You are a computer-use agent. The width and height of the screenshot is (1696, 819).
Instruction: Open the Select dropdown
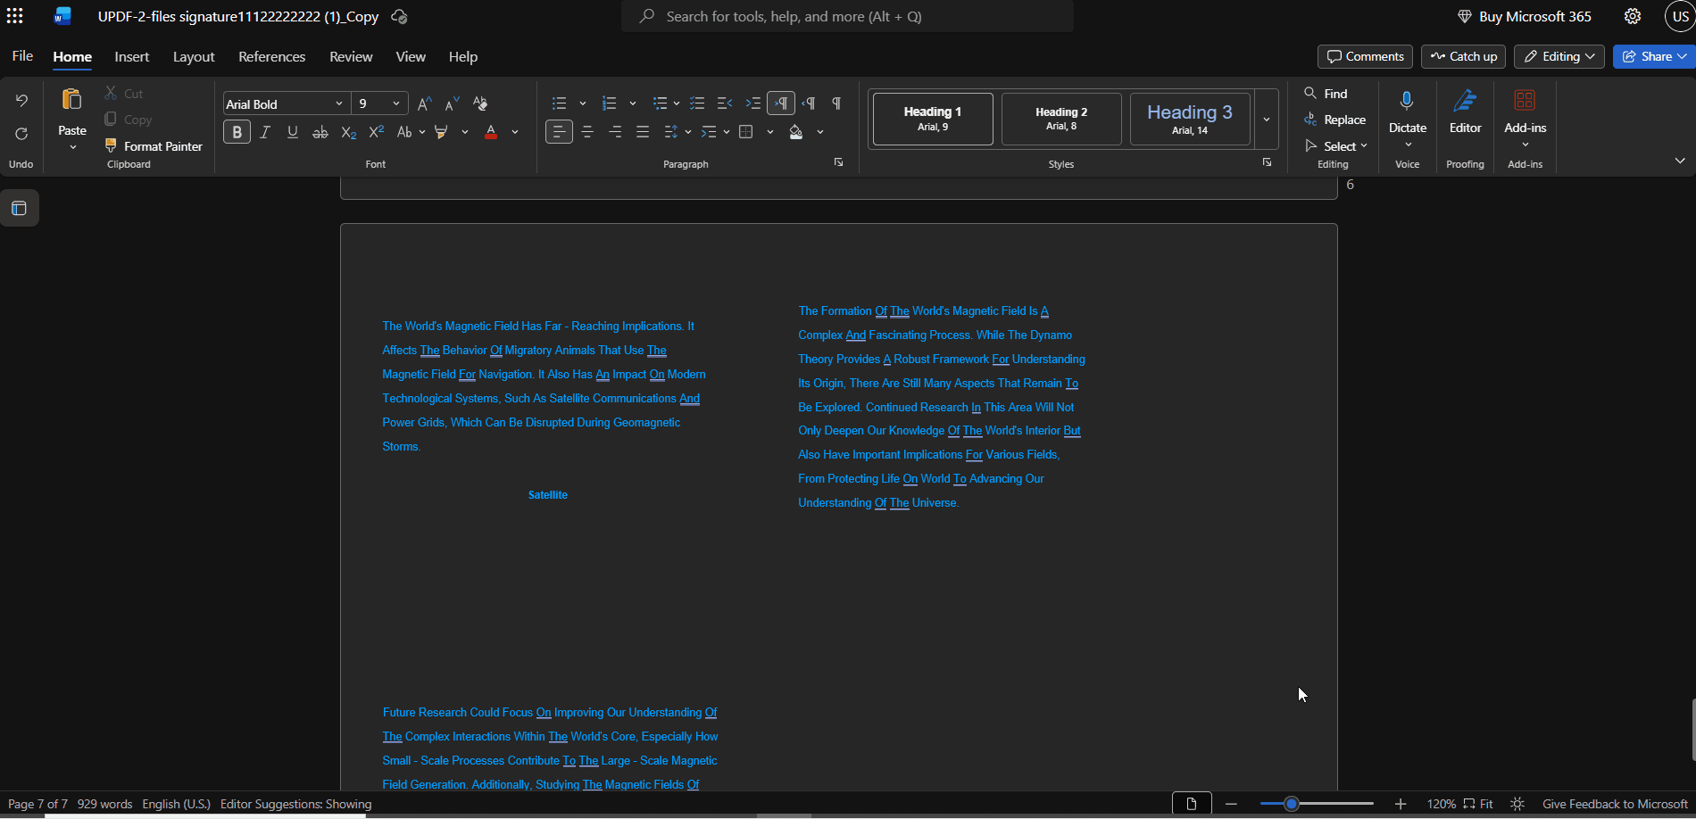[x=1335, y=145]
